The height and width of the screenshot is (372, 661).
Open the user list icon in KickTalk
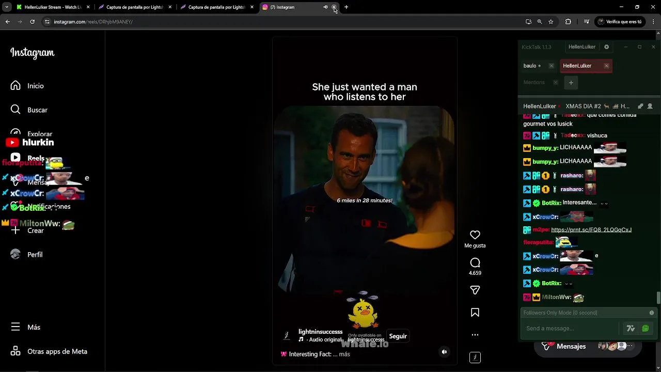tap(650, 106)
